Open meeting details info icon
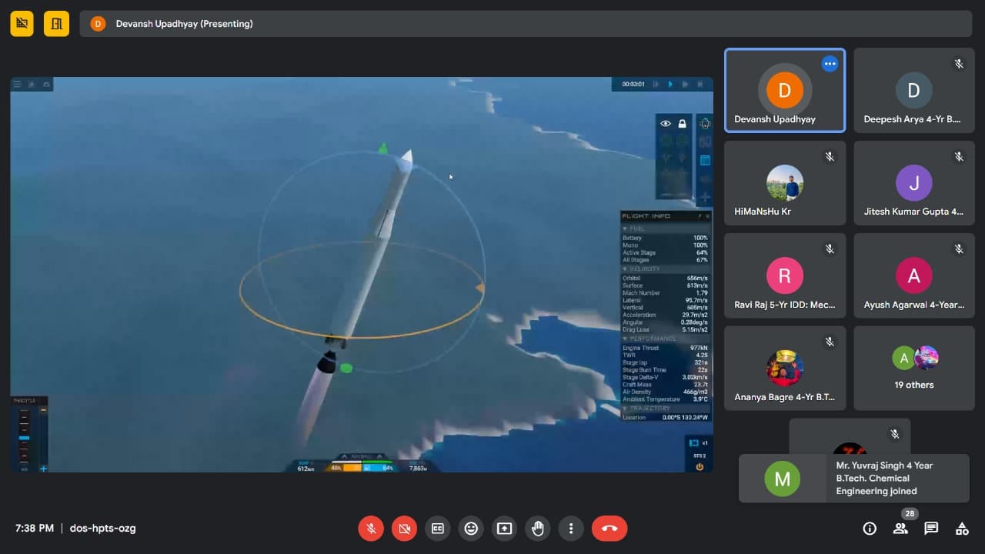The height and width of the screenshot is (554, 985). pyautogui.click(x=870, y=528)
